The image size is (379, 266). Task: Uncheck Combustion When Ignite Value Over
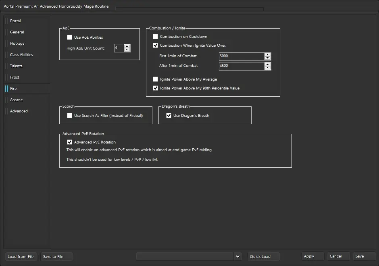click(x=155, y=46)
